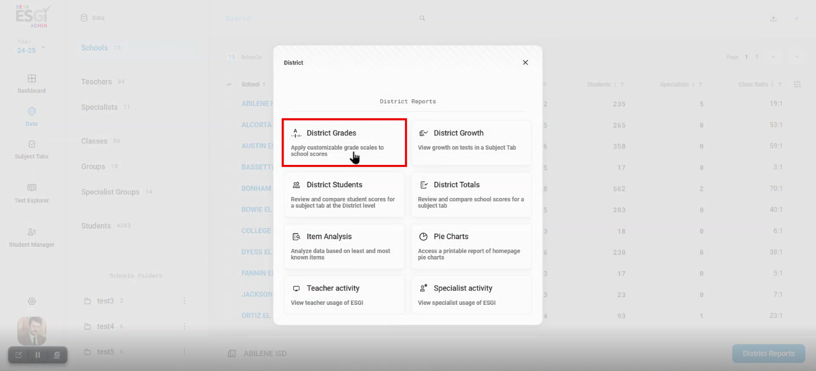Click the Specialist activity icon

[x=423, y=289]
